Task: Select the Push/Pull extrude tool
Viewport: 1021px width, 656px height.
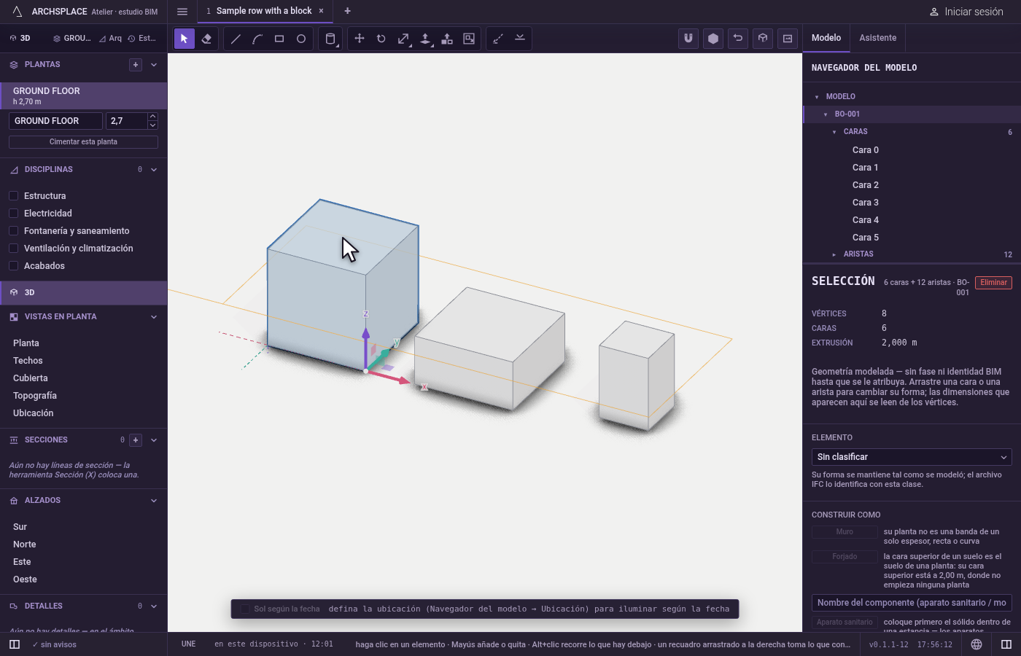Action: pyautogui.click(x=425, y=39)
